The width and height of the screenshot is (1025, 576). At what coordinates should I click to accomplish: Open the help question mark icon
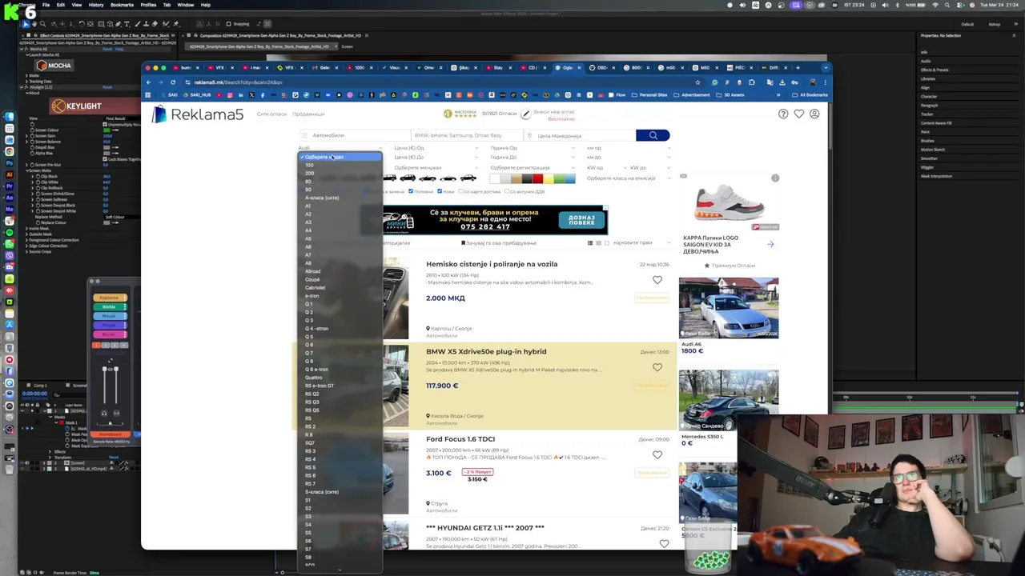tap(783, 114)
